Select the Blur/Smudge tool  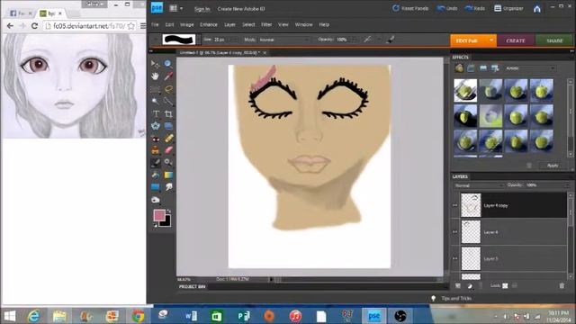tap(168, 187)
